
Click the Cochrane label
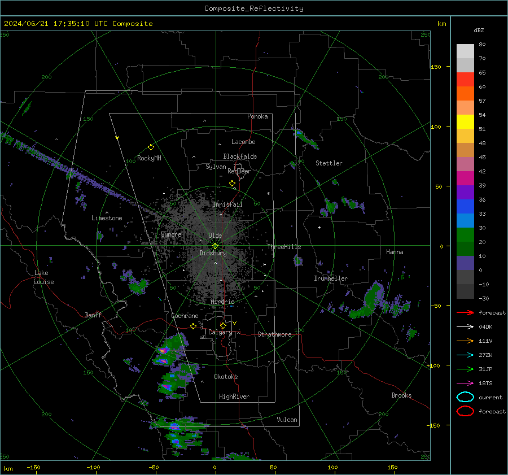(185, 316)
